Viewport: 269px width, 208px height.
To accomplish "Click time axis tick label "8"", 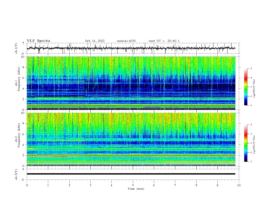I will point(196,185).
